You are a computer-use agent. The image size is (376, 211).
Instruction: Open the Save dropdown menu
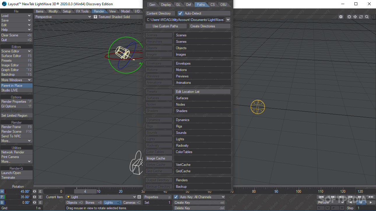click(16, 20)
